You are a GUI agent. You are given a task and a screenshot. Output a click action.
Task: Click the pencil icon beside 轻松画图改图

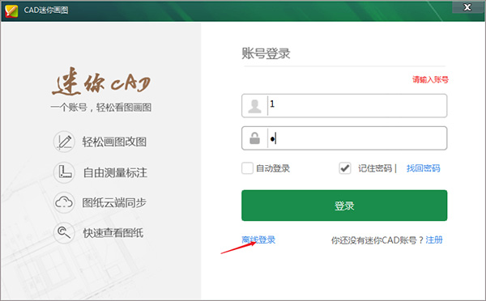64,142
